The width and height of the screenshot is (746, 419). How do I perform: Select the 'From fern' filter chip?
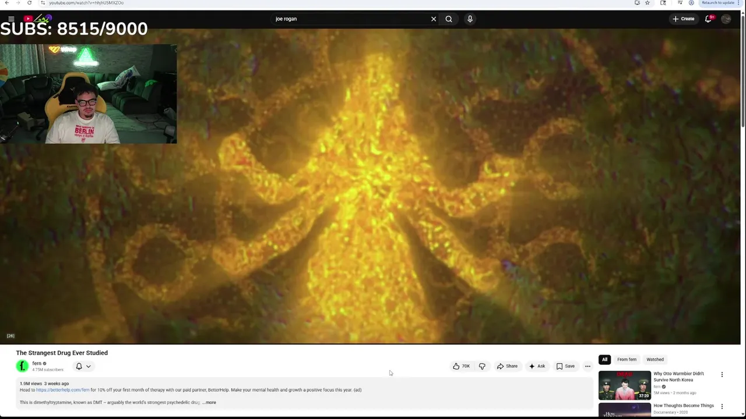627,360
